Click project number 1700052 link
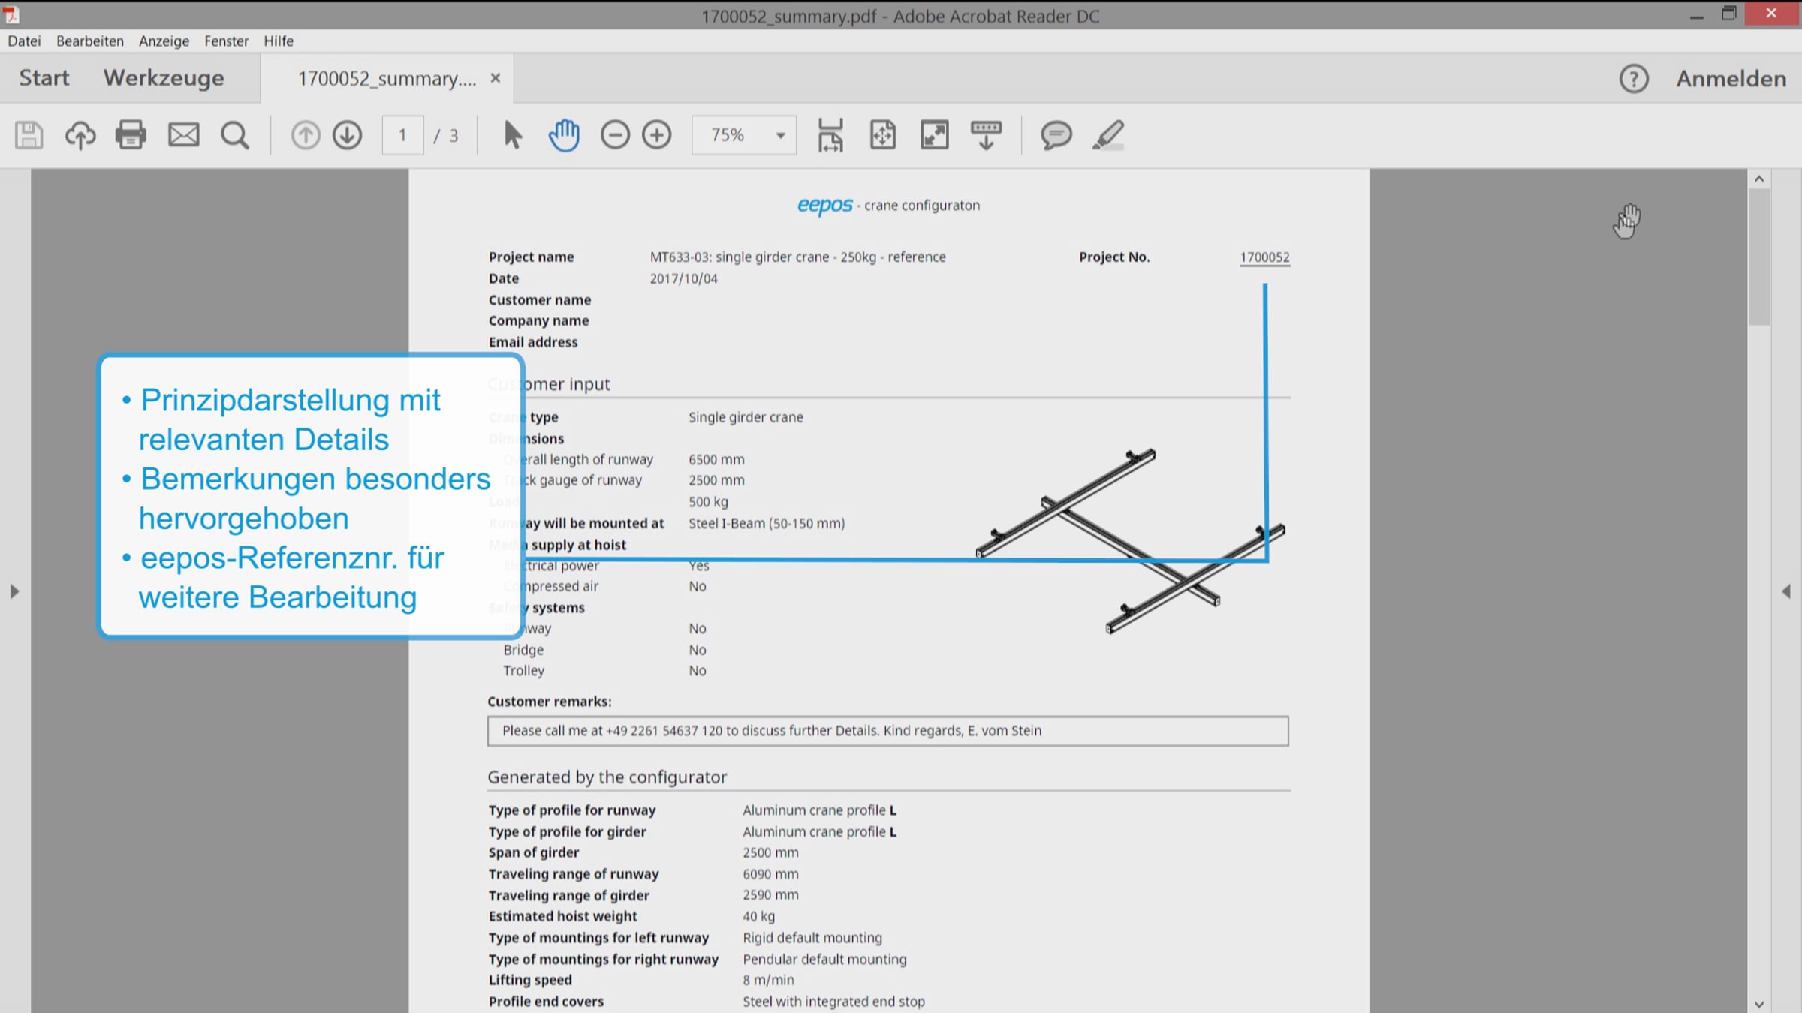 coord(1264,257)
